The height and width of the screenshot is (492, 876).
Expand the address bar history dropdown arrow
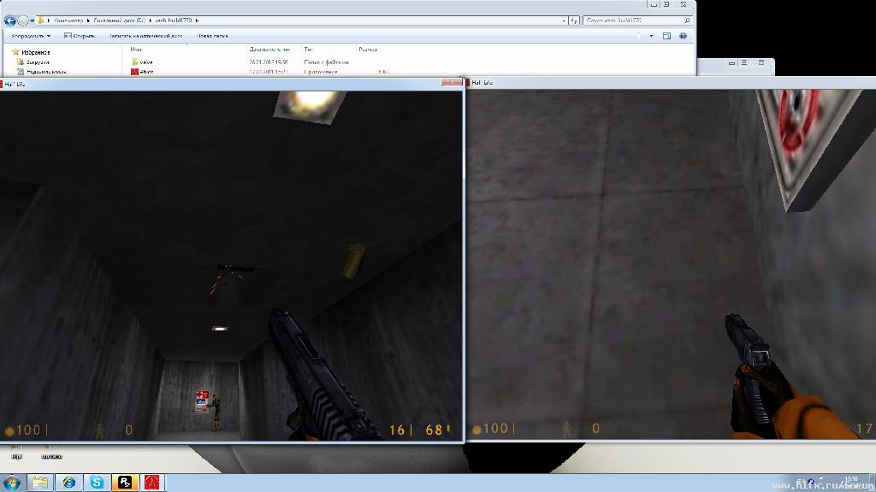tap(564, 20)
